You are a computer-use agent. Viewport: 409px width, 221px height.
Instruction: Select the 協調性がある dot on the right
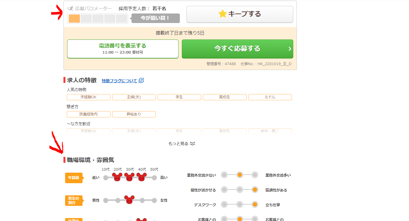pos(255,190)
